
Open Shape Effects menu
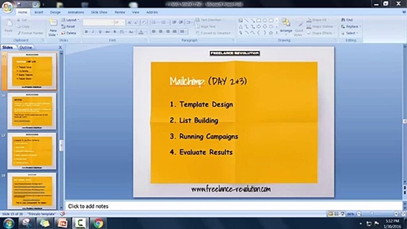[321, 33]
